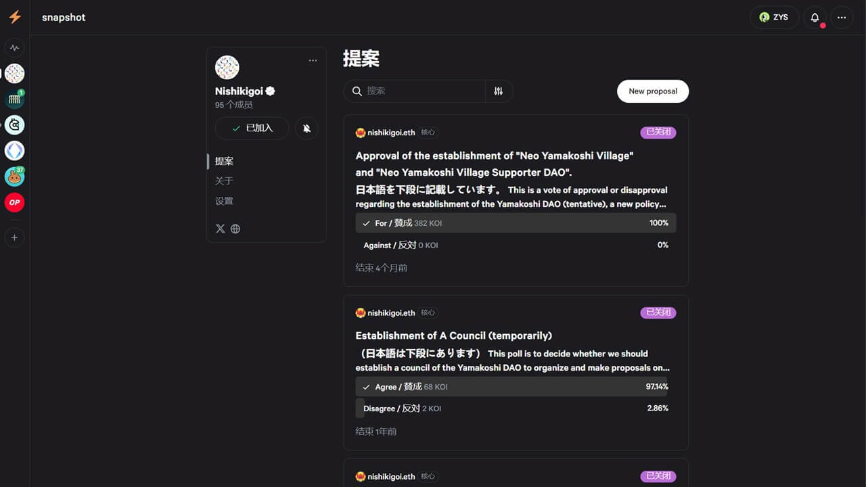Open the Establishment of A Council proposal
The width and height of the screenshot is (866, 487).
[x=454, y=335]
